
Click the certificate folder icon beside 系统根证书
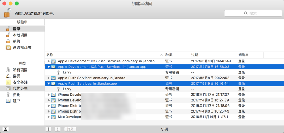pos(8,48)
